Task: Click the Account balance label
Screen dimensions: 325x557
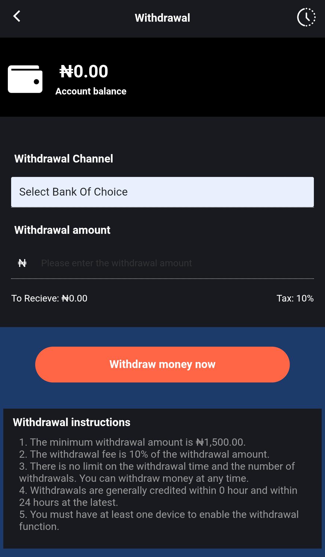Action: [x=91, y=91]
